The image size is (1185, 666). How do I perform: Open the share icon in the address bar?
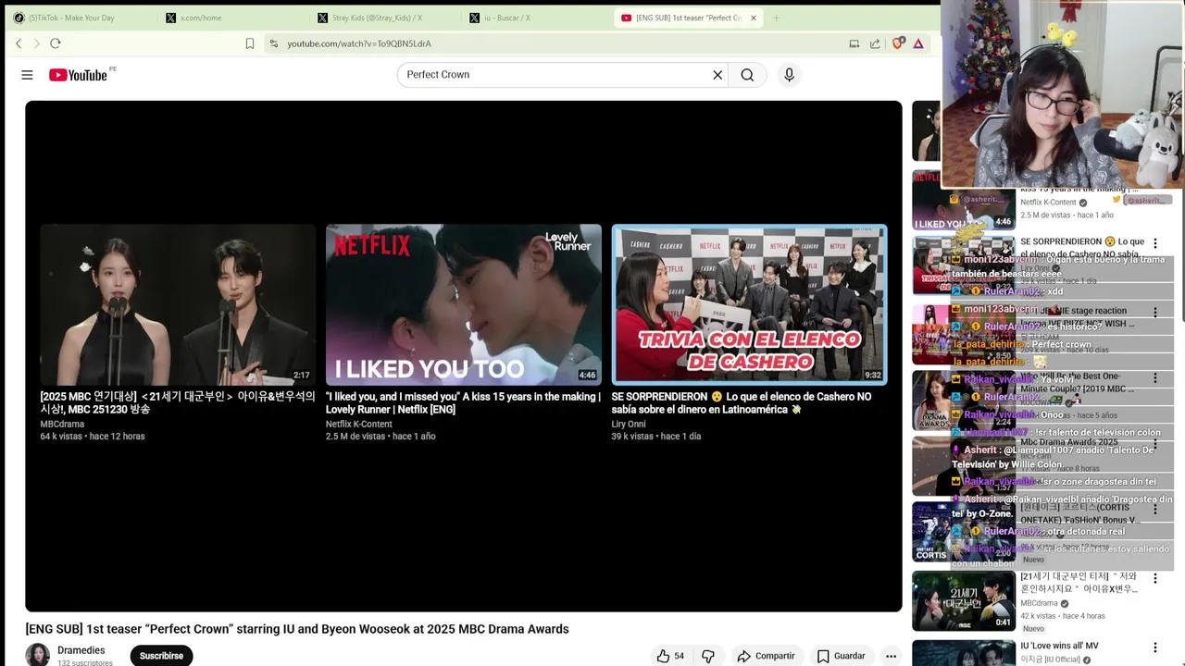pos(875,43)
